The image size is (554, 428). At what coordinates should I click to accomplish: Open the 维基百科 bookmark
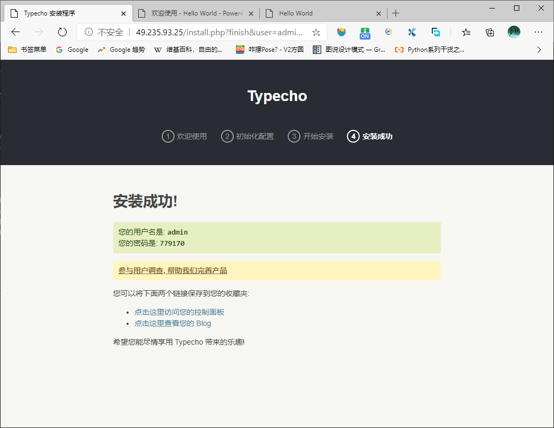188,50
